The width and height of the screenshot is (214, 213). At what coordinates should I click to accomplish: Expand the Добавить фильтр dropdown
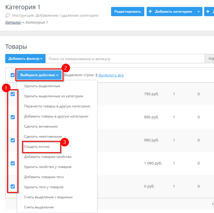pos(25,59)
